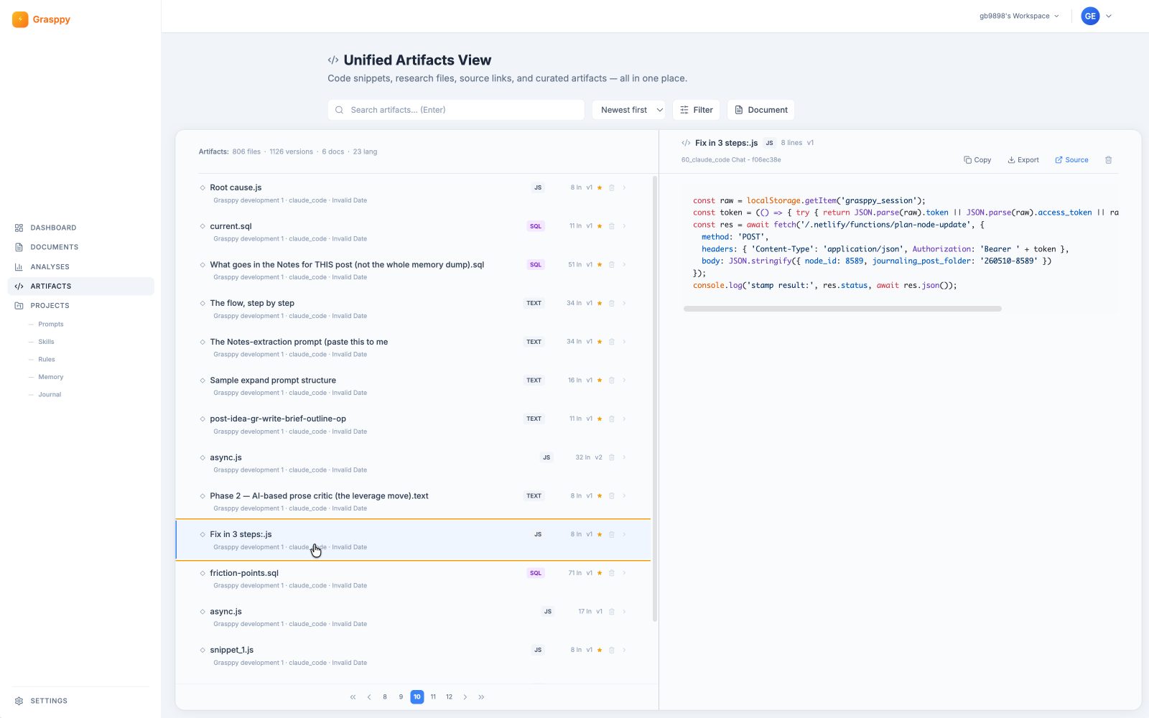The width and height of the screenshot is (1149, 718).
Task: Expand the async.js 17 ln row chevron
Action: pyautogui.click(x=624, y=612)
